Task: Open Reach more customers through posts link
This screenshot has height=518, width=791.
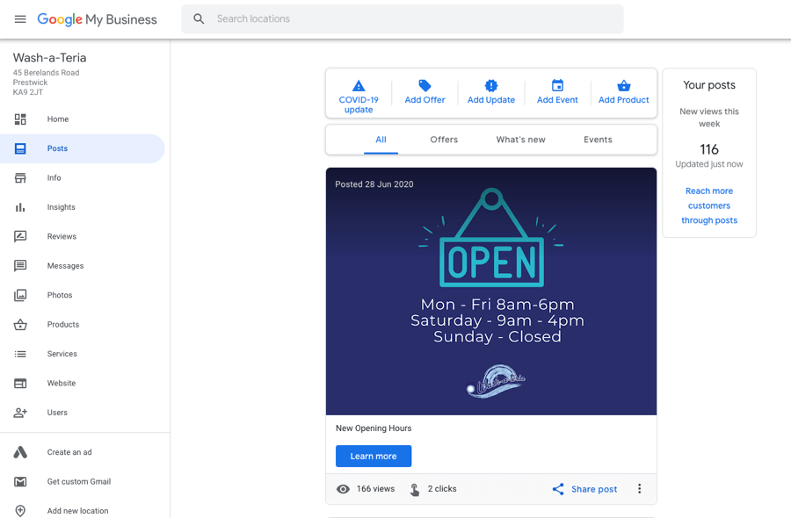Action: pos(709,205)
